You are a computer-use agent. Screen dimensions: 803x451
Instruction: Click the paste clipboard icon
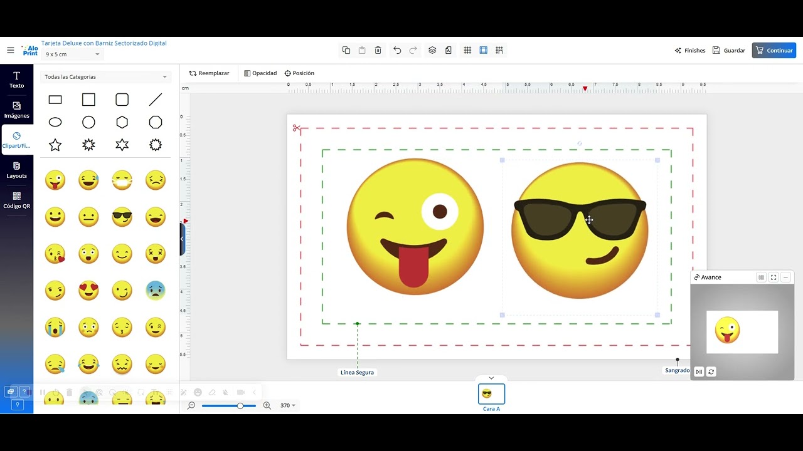[x=362, y=50]
